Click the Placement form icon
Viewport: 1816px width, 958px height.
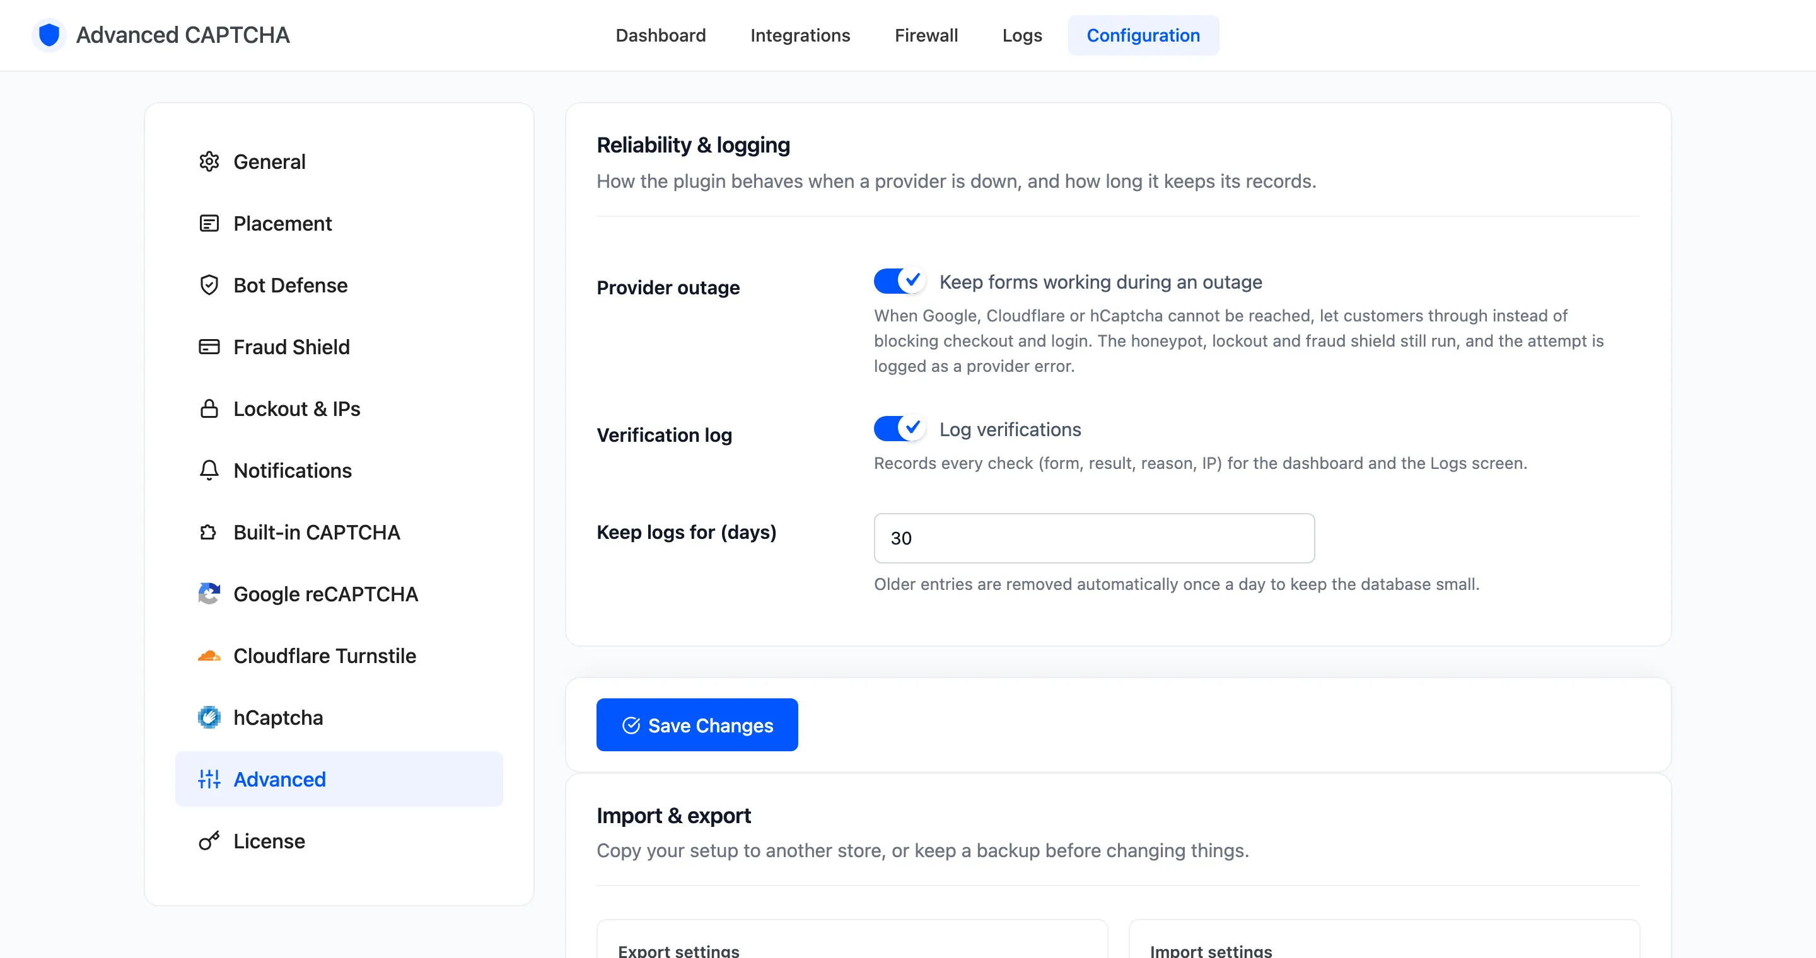[x=209, y=223]
